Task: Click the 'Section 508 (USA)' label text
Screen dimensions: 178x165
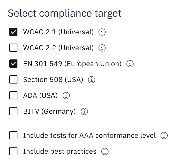Action: [x=53, y=80]
